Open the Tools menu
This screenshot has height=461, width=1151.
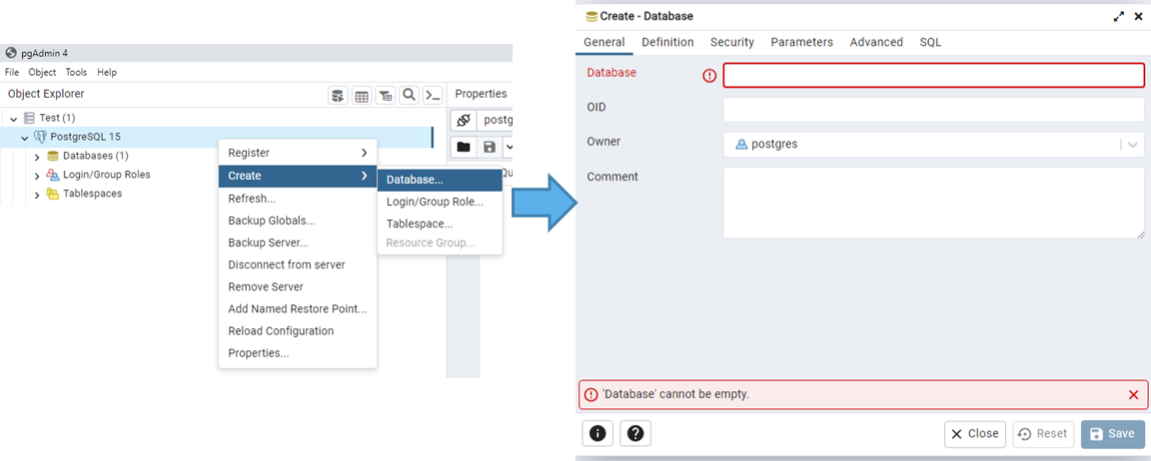tap(76, 73)
